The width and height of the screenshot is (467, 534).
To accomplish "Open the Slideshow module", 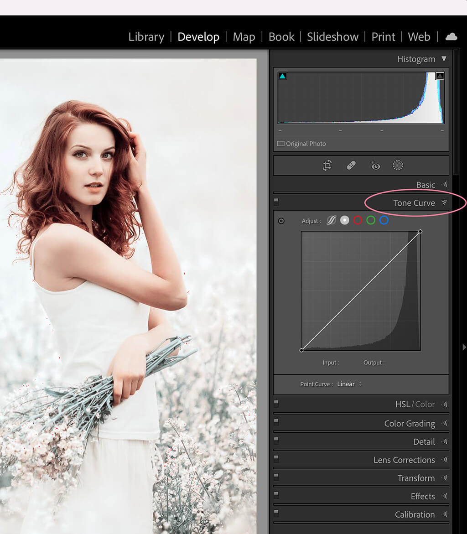I will (332, 37).
